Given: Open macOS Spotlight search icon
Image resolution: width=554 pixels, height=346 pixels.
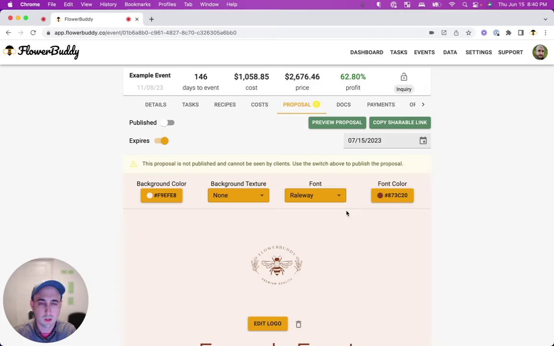Looking at the screenshot, I should (x=465, y=5).
